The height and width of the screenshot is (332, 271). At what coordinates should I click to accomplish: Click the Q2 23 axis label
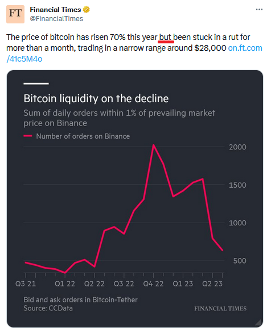212,284
